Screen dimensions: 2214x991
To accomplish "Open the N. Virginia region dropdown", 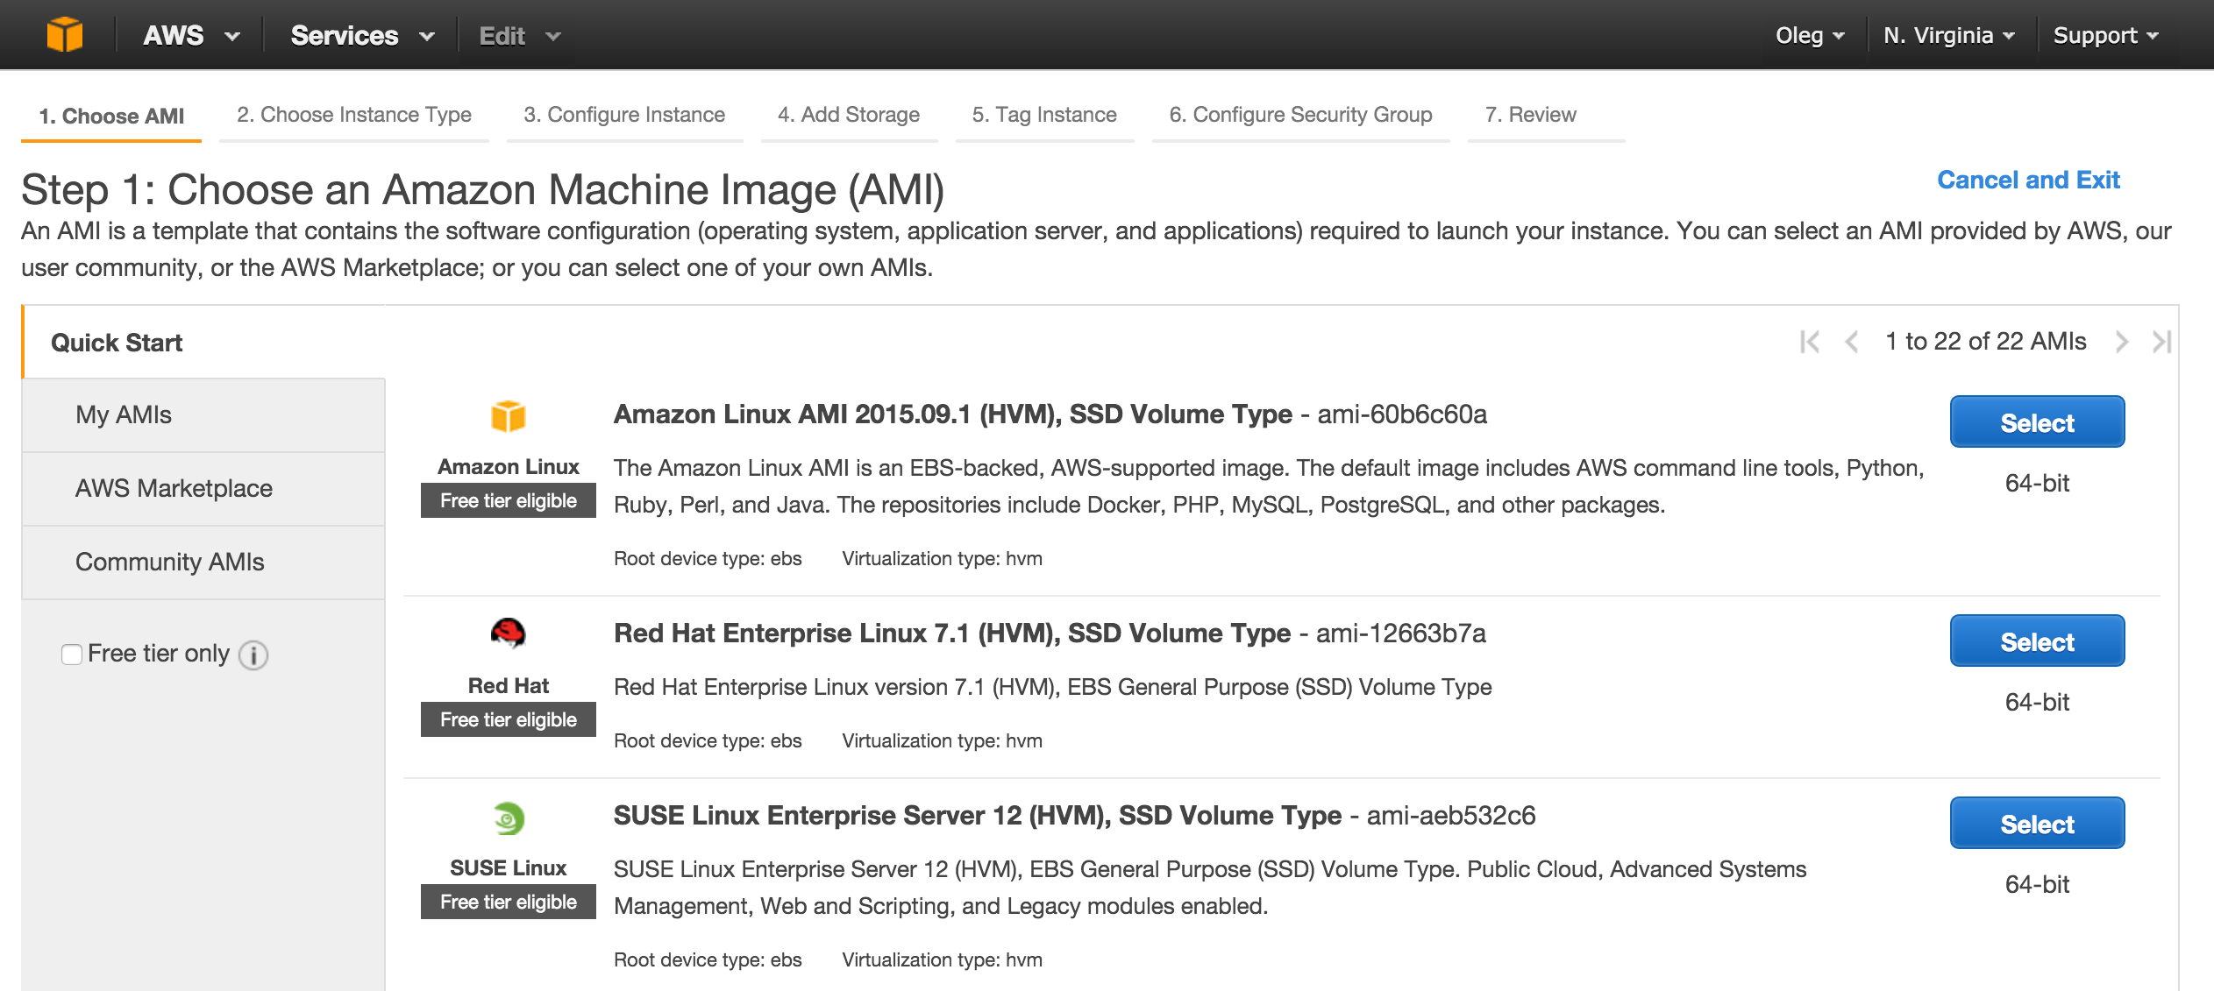I will pos(1948,36).
